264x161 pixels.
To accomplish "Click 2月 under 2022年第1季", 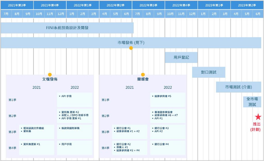I will (x=83, y=14).
